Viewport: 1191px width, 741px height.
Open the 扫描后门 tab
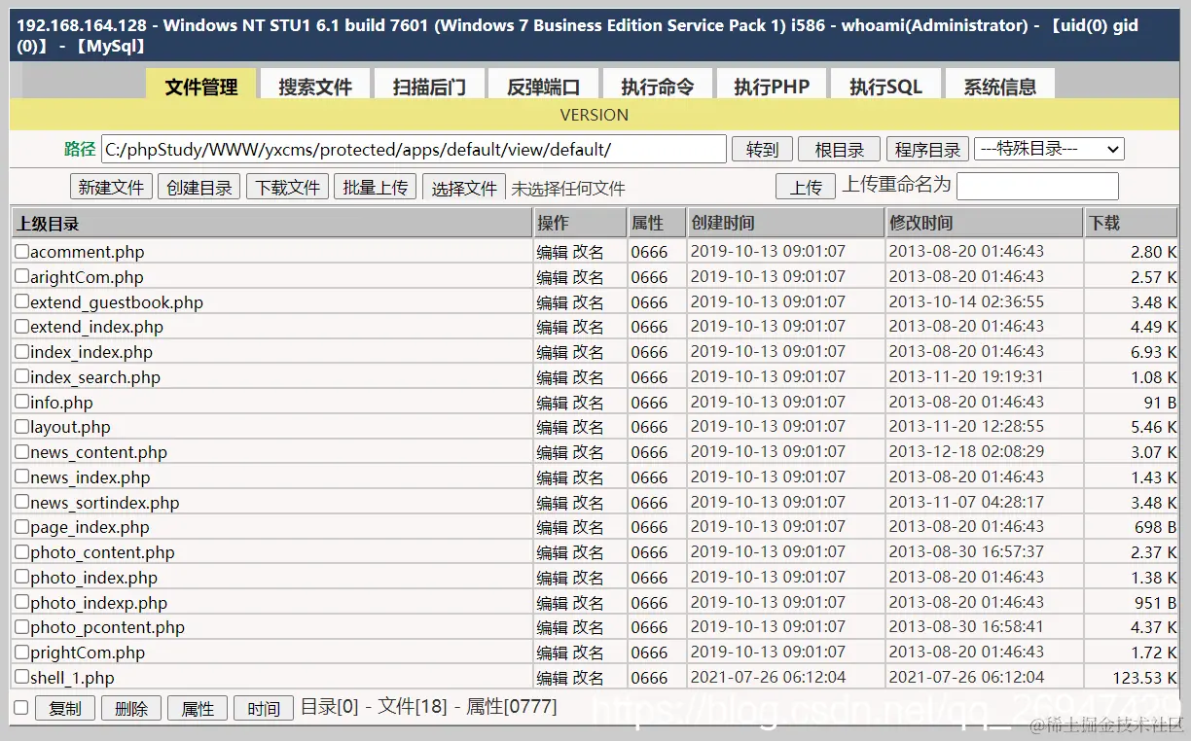pos(428,86)
